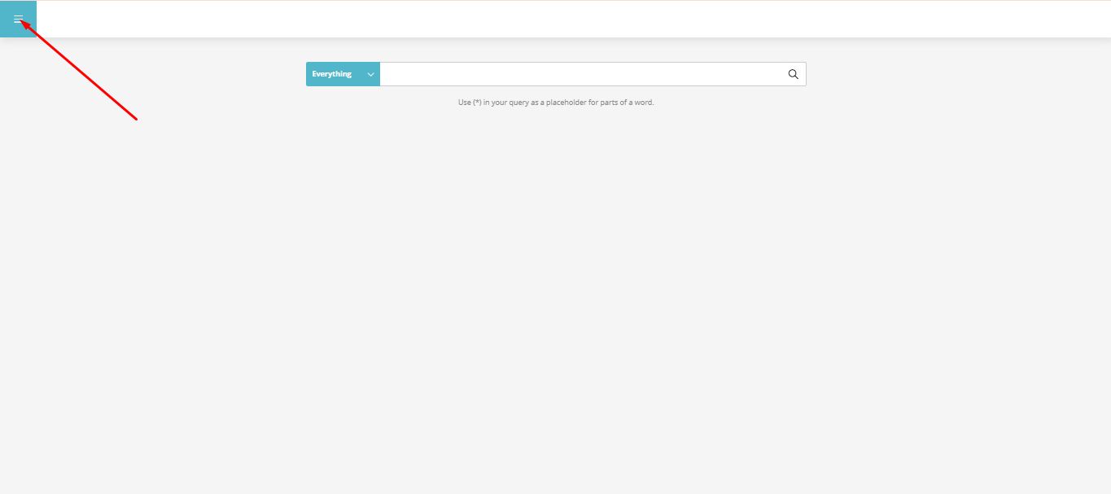Click the magnifying glass search icon
This screenshot has height=494, width=1111.
[x=794, y=74]
